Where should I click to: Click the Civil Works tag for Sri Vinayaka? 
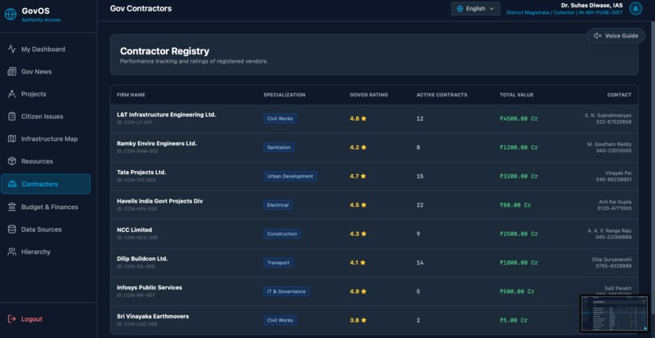pyautogui.click(x=280, y=320)
